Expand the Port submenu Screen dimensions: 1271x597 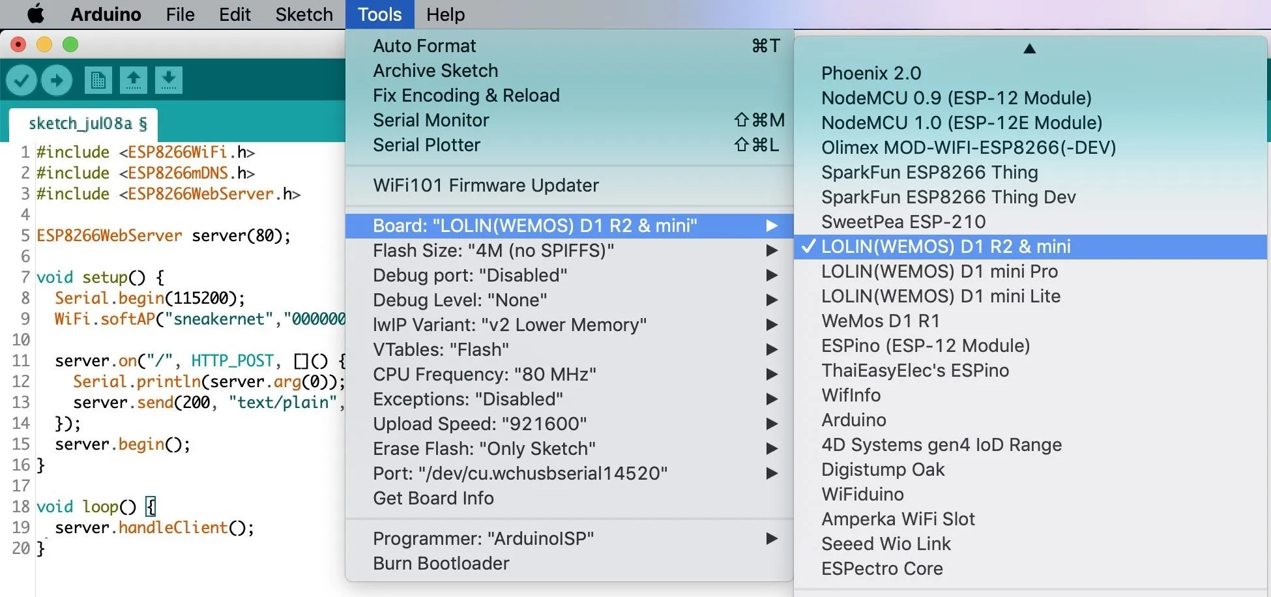pos(569,473)
